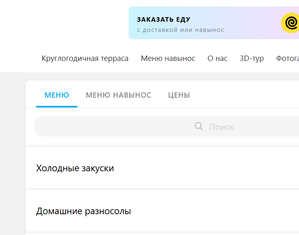Open the ЦЕНЫ tab

coord(179,95)
